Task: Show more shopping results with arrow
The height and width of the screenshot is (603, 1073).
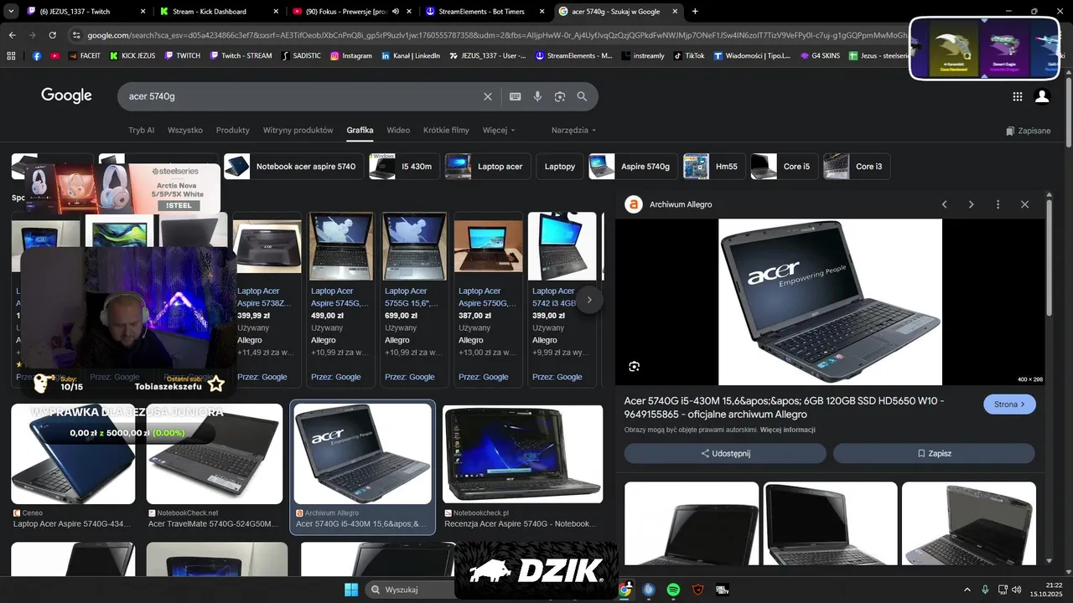Action: click(x=589, y=299)
